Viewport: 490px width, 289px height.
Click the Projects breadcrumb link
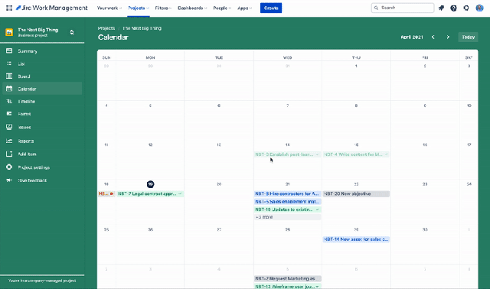106,28
